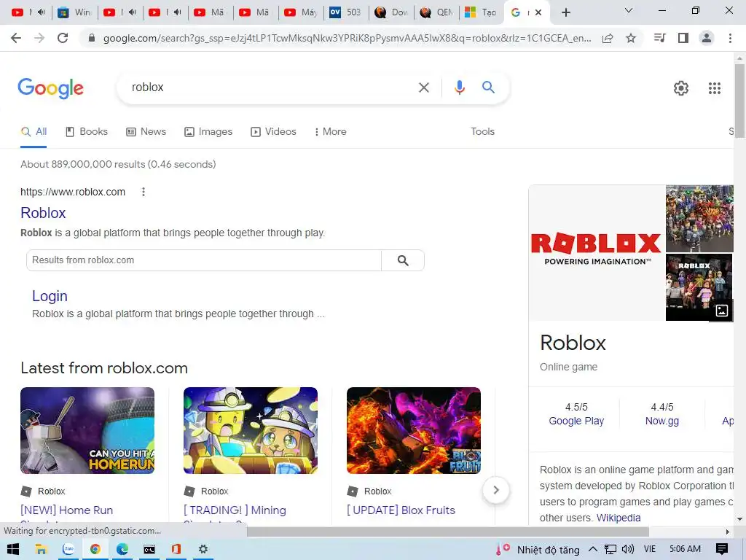
Task: Go back to the previous page
Action: click(x=16, y=38)
